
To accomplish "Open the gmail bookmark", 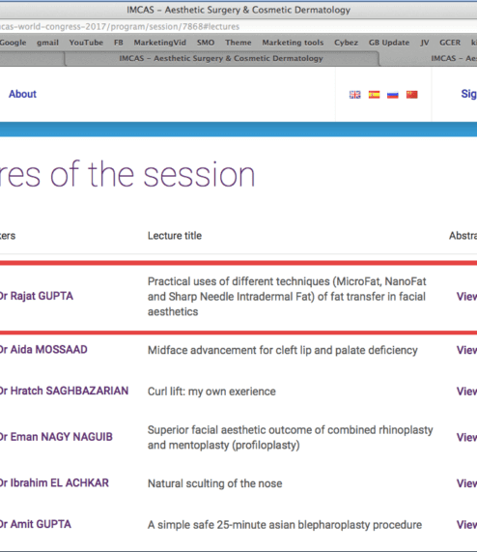I will coord(47,43).
